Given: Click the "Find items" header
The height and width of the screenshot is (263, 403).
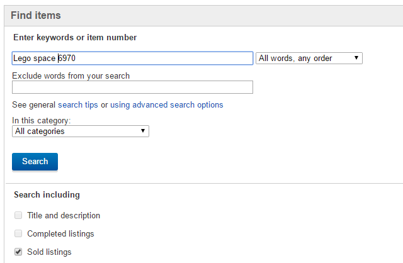Looking at the screenshot, I should 36,15.
